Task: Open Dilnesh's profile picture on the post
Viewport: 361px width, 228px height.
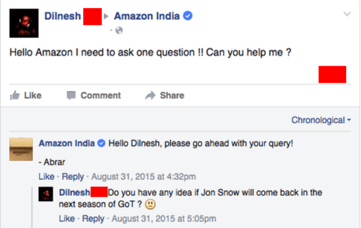Action: coord(24,23)
